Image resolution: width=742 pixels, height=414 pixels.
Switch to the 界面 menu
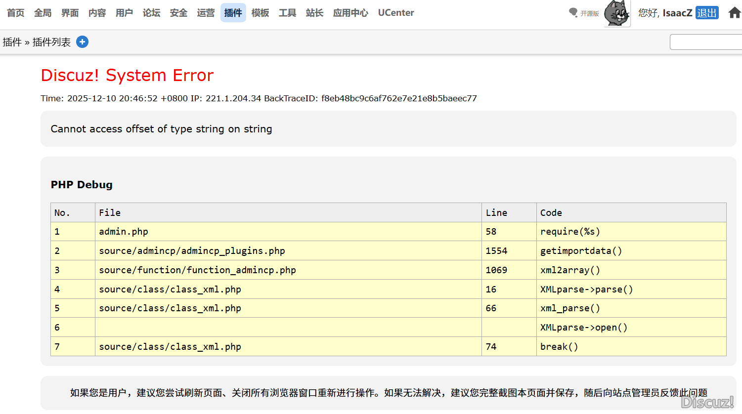(x=70, y=13)
